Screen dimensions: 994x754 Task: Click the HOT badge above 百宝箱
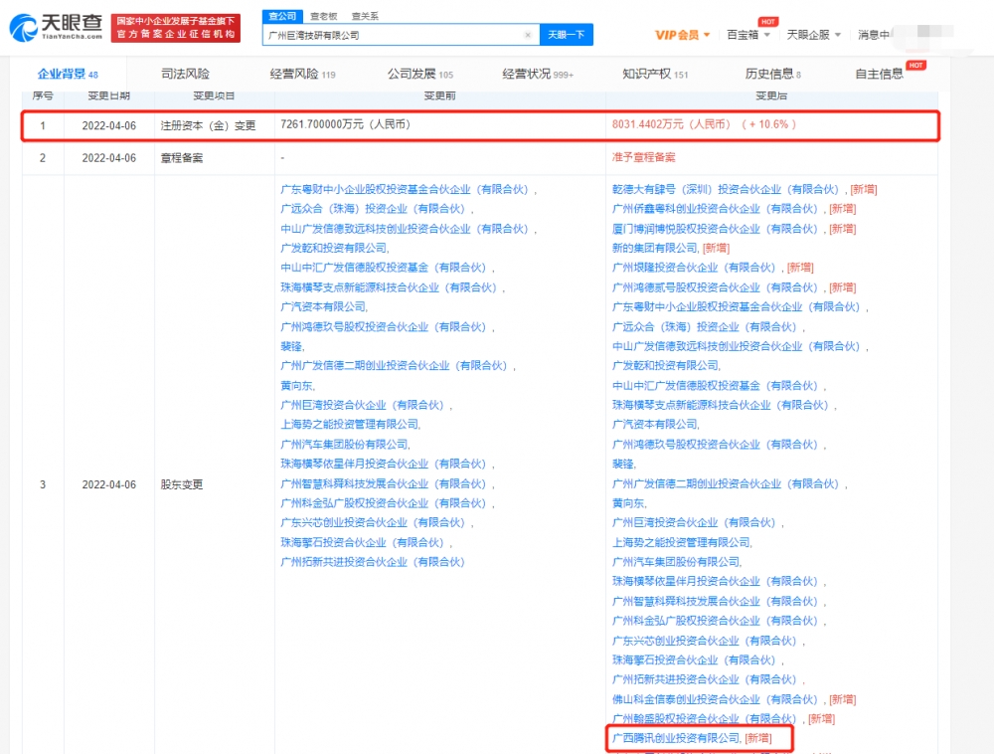tap(767, 22)
